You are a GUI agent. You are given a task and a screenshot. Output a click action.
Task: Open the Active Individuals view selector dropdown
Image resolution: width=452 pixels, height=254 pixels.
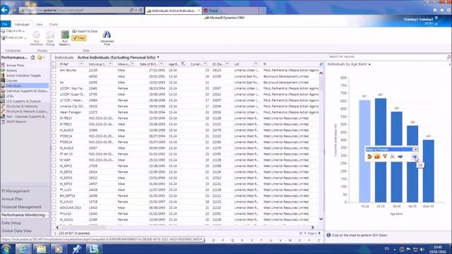tap(158, 58)
